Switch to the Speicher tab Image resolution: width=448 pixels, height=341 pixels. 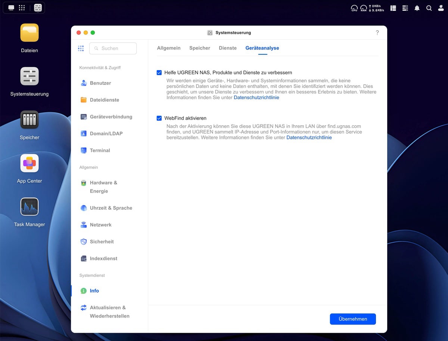[x=200, y=48]
